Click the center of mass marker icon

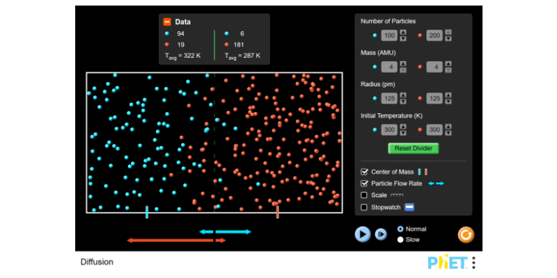click(423, 172)
